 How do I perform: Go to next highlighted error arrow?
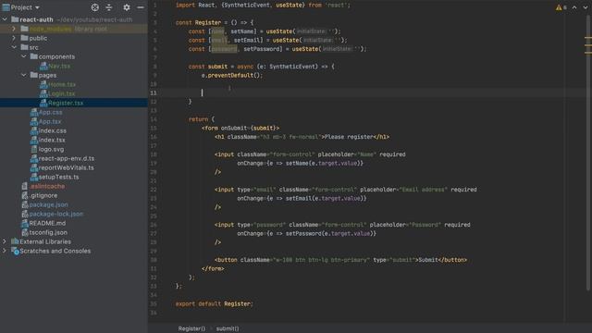click(x=586, y=7)
